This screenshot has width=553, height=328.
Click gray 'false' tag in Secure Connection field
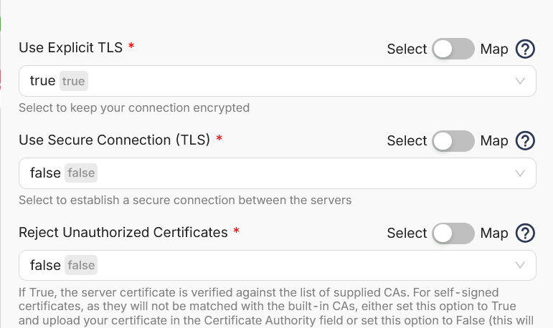coord(81,173)
